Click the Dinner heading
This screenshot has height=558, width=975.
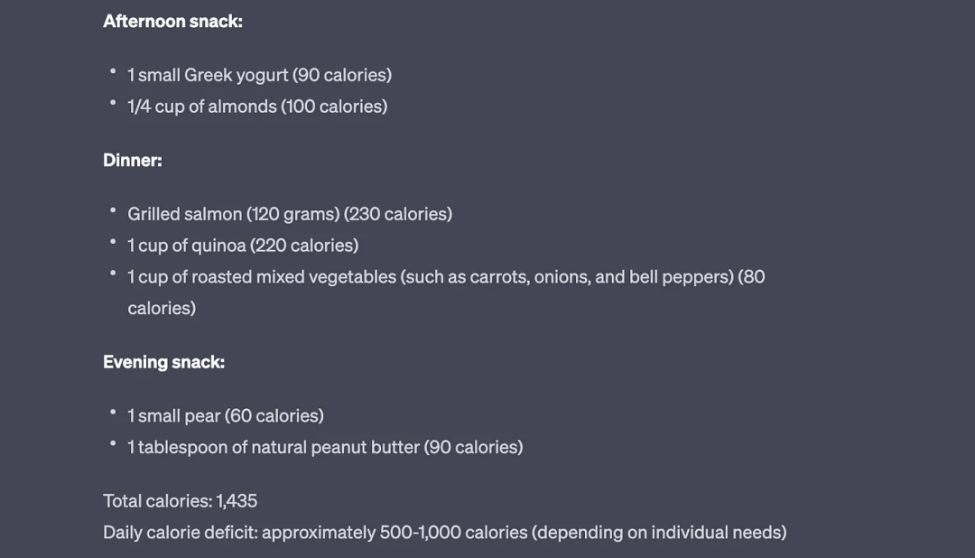click(x=133, y=160)
